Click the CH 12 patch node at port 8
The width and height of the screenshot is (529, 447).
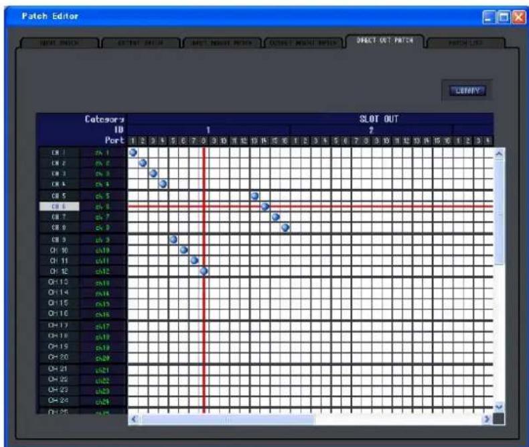click(204, 271)
